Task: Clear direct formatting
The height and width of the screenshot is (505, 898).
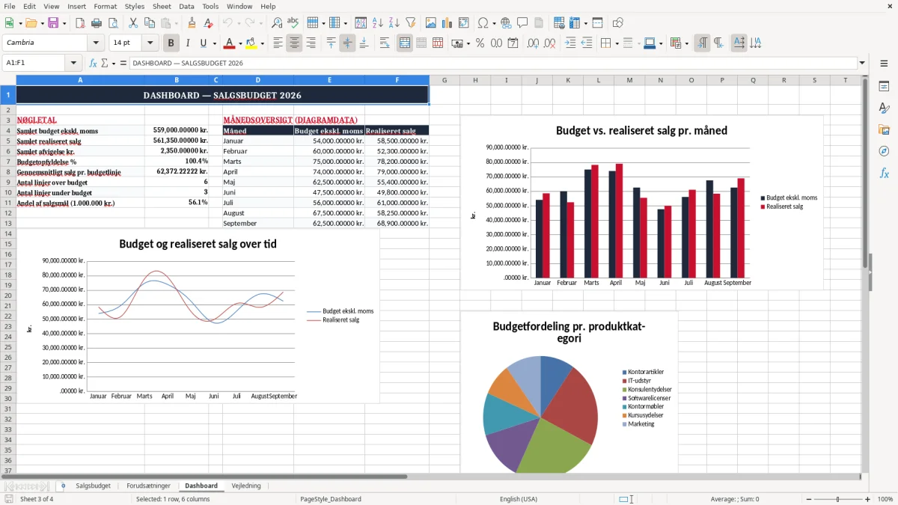Action: 208,23
